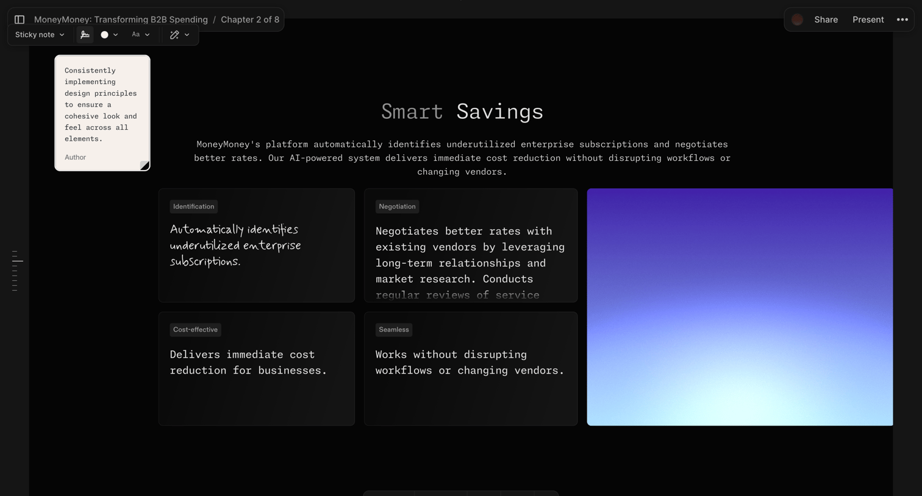This screenshot has height=496, width=922.
Task: Jump to the active chapter marker on left
Action: click(18, 261)
